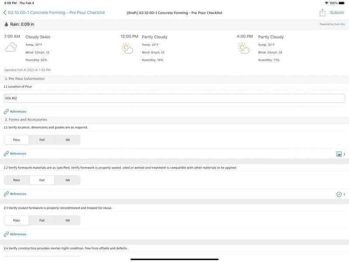The width and height of the screenshot is (349, 262).
Task: Tap link icon under item 2.2
Action: (6, 194)
